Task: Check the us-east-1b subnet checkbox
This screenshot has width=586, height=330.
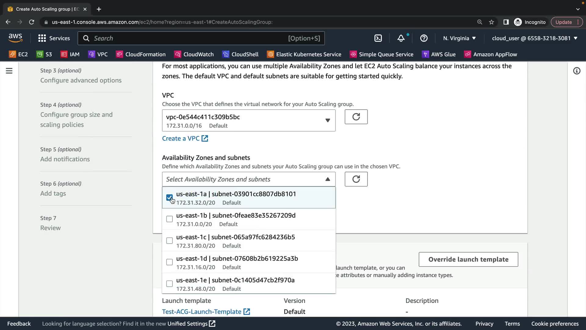Action: click(x=169, y=219)
